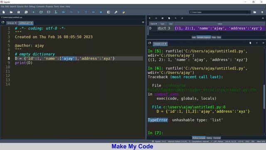Image resolution: width=266 pixels, height=150 pixels.
Task: Open the IPython console options menu
Action: [263, 43]
